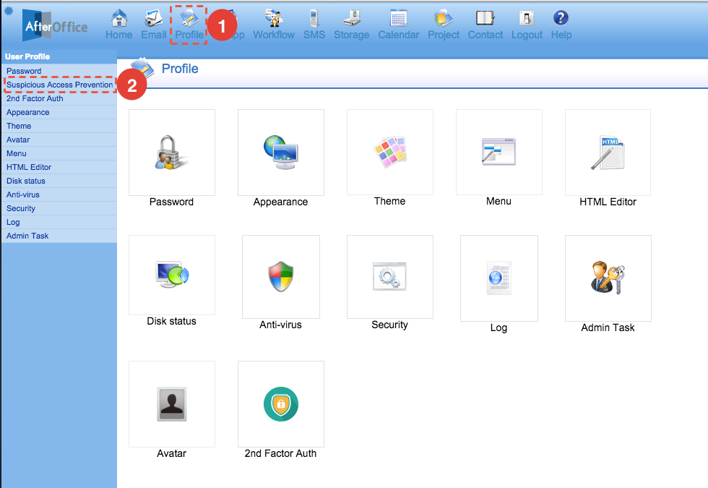Click the Workflow text label in navigation

pos(274,35)
